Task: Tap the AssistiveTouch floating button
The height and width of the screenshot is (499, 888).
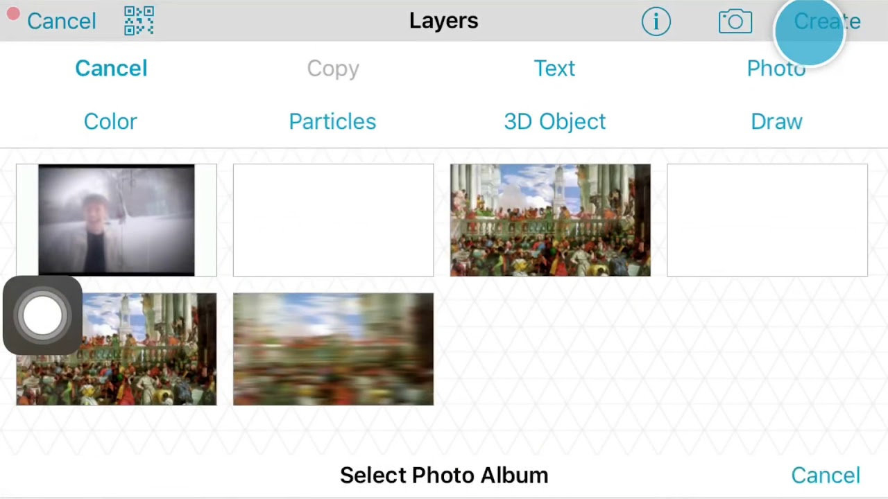Action: [42, 315]
